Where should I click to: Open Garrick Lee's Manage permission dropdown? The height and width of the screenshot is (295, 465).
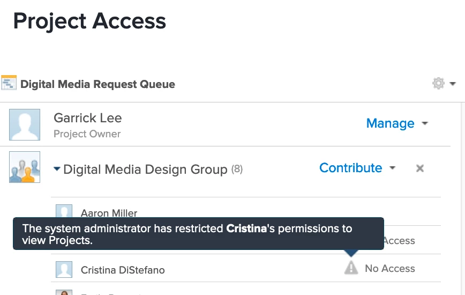pyautogui.click(x=397, y=123)
